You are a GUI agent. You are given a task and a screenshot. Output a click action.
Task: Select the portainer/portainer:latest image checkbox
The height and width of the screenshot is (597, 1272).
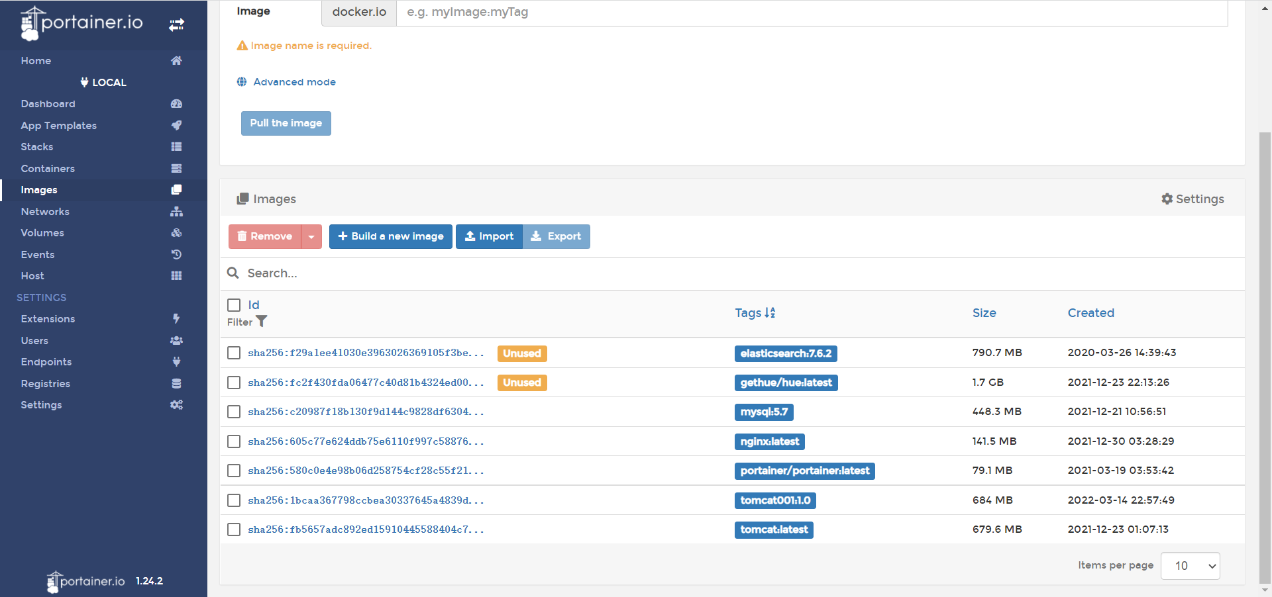pyautogui.click(x=234, y=471)
